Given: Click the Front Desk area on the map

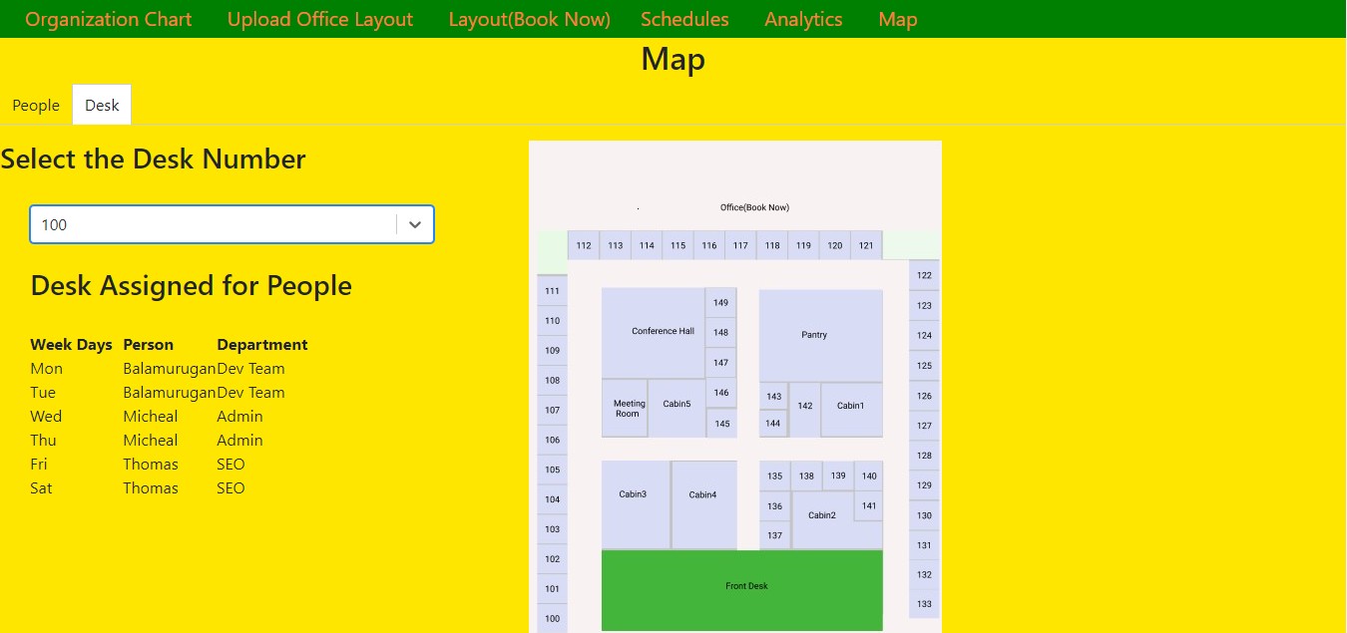Looking at the screenshot, I should 746,586.
